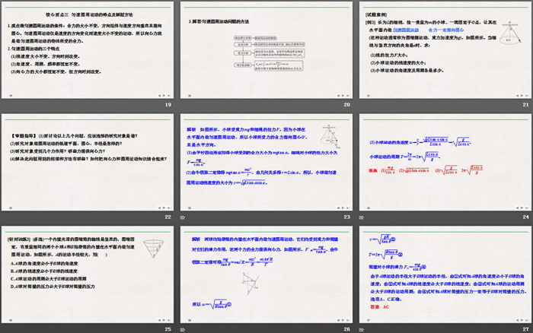Click the slide number label 25
Viewport: 533px width, 333px height.
168,328
